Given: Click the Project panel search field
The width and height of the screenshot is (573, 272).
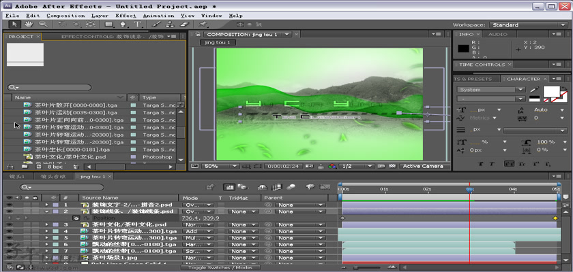Looking at the screenshot, I should click(x=49, y=88).
